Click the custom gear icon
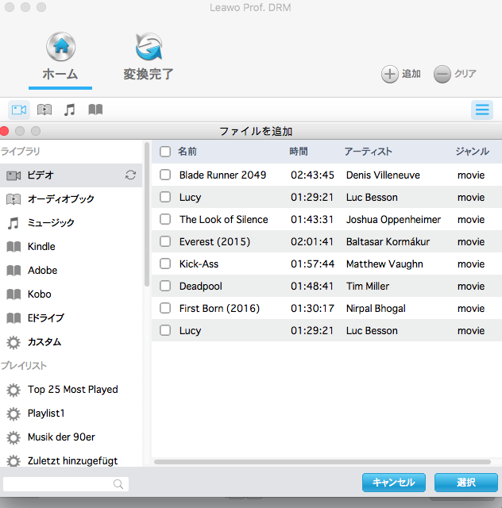The height and width of the screenshot is (508, 502). click(14, 342)
